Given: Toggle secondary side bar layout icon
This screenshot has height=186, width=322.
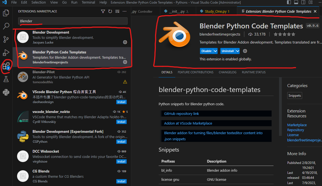Looking at the screenshot, I should [x=303, y=2].
